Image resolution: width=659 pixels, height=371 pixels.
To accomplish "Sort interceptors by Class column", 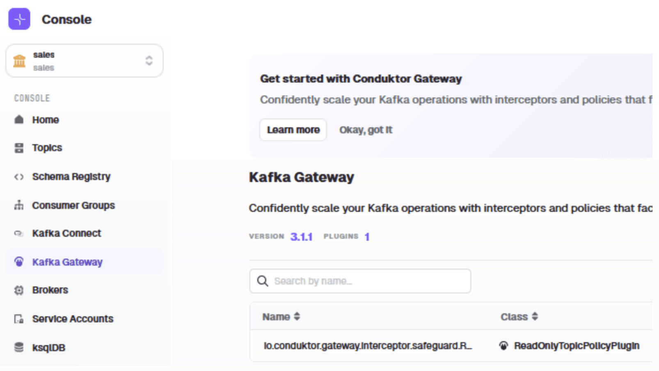I will pyautogui.click(x=519, y=317).
